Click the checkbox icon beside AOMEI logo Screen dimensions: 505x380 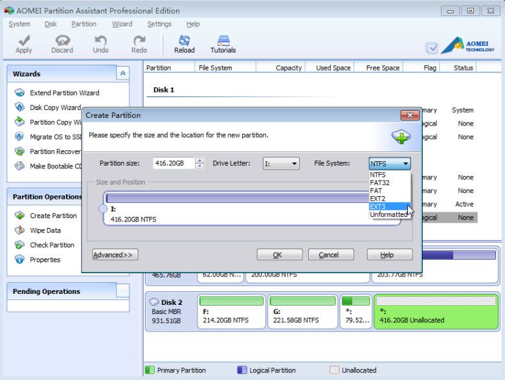[x=432, y=48]
